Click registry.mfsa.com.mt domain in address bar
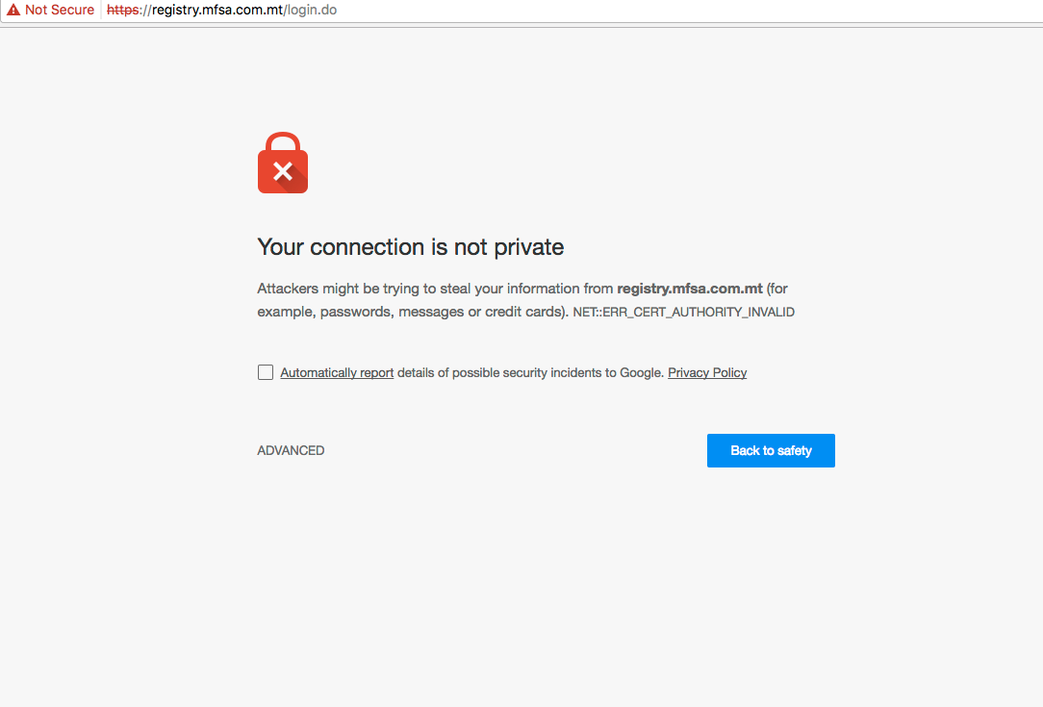The image size is (1043, 707). [x=217, y=10]
